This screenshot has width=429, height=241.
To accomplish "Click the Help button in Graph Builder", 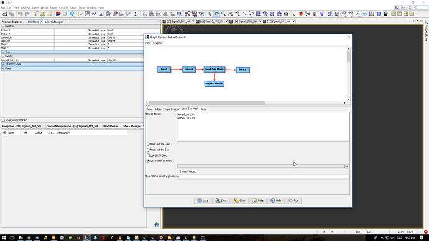I will point(276,201).
